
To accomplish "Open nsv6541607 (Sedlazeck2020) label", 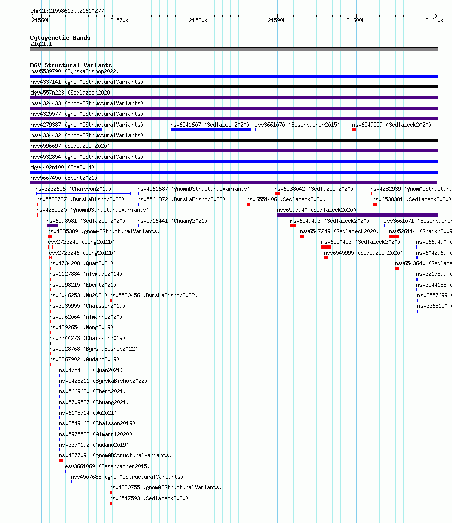I will point(210,125).
